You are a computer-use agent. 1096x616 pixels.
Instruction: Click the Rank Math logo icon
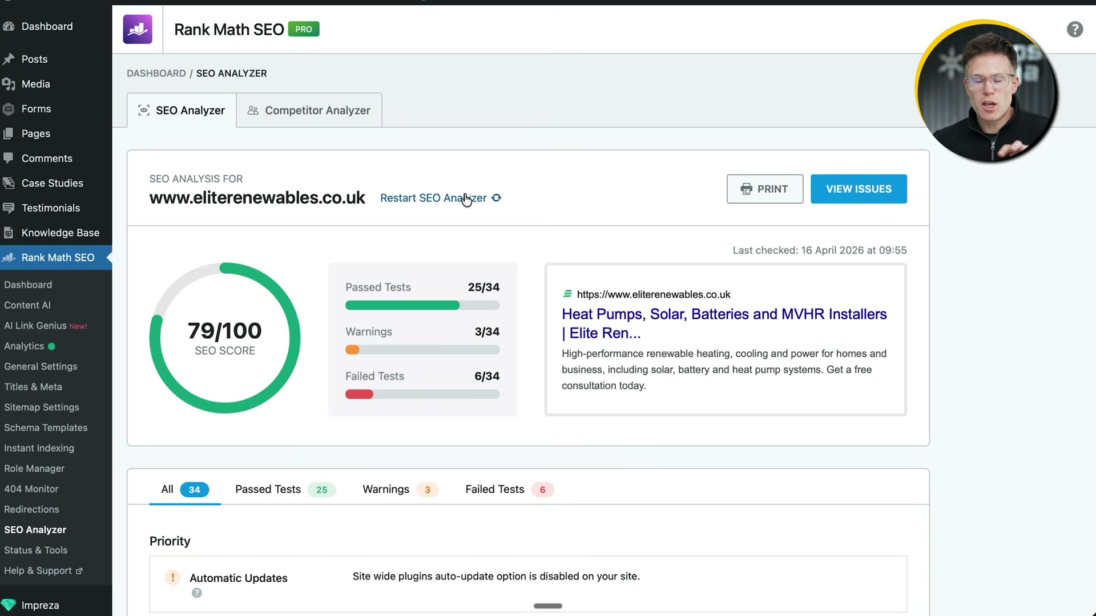(138, 29)
